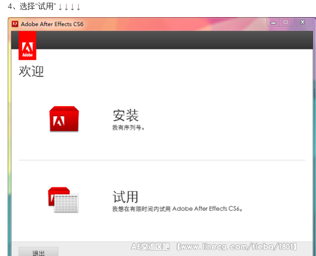
Task: Minimize the After Effects CS6 installer window
Action: (x=273, y=22)
